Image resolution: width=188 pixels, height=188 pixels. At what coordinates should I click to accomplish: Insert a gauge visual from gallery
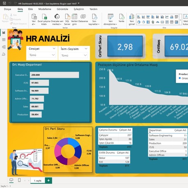(x=158, y=22)
